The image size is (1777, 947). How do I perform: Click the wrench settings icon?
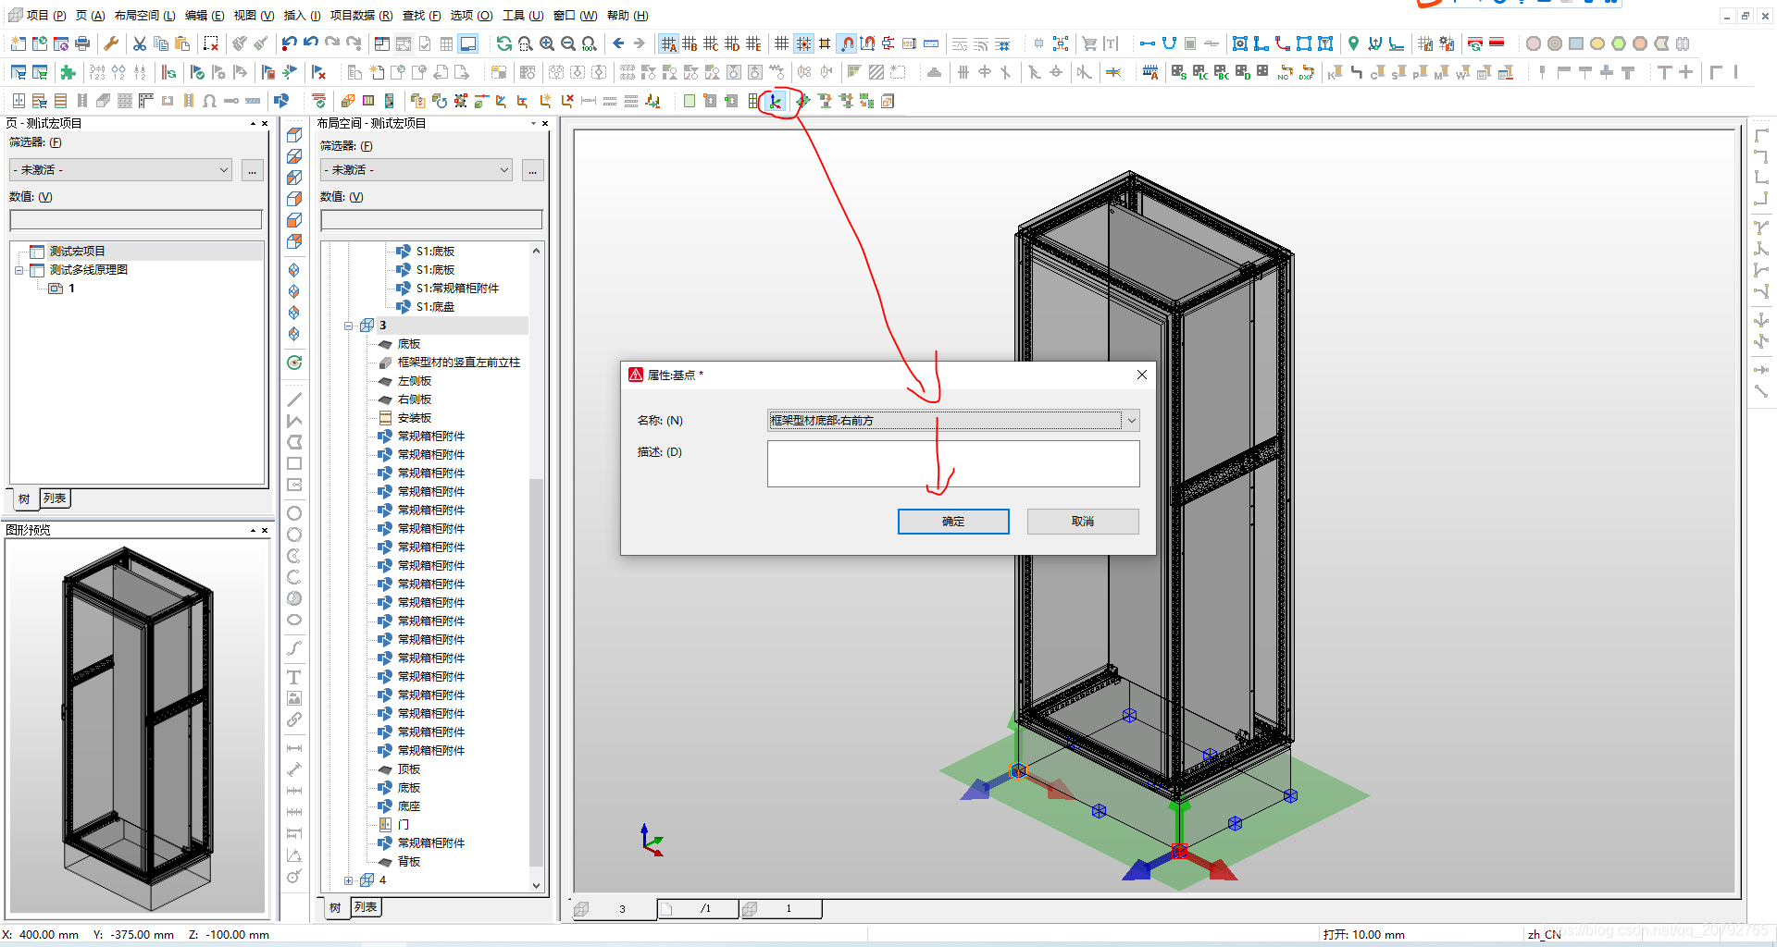point(111,43)
